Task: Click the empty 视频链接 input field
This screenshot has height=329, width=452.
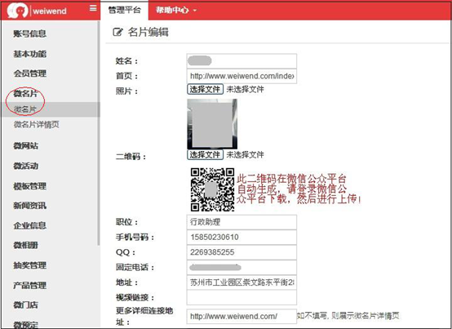Action: click(x=242, y=297)
